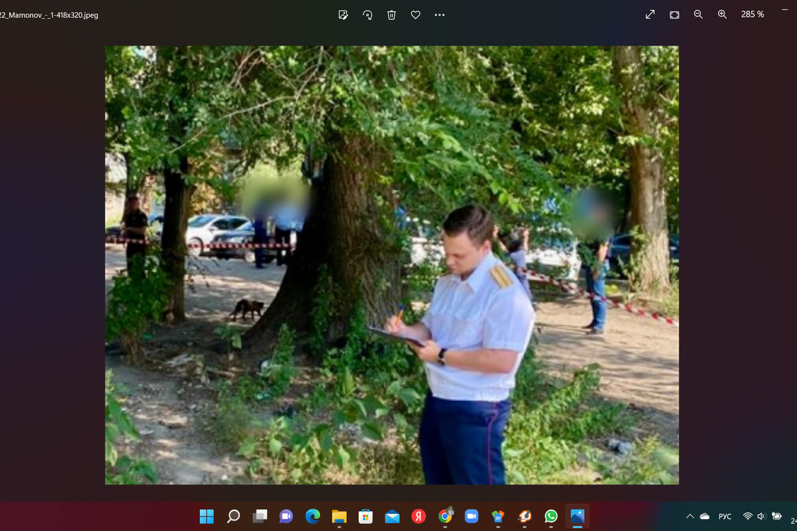Open File Explorer from the taskbar
Viewport: 797px width, 531px height.
[339, 516]
